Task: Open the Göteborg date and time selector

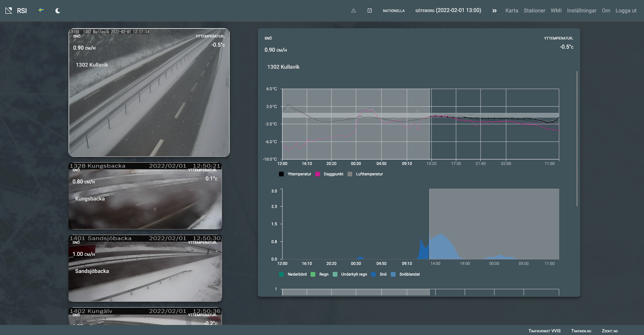Action: pos(448,10)
